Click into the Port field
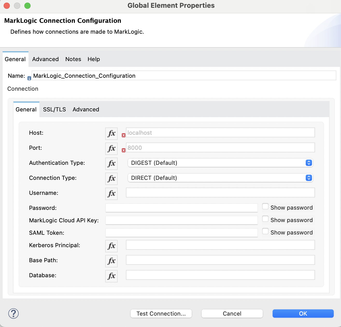The height and width of the screenshot is (327, 341). tap(220, 148)
